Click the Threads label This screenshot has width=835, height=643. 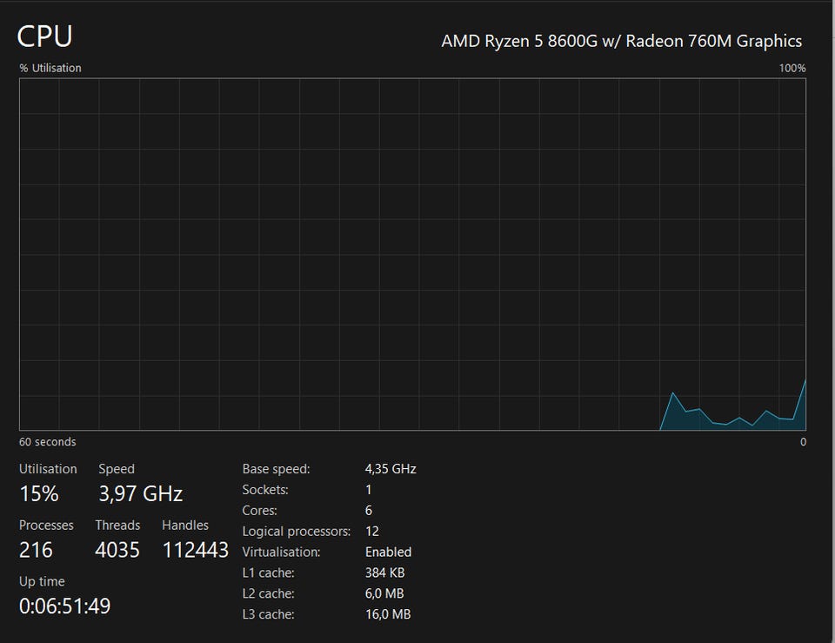coord(117,526)
